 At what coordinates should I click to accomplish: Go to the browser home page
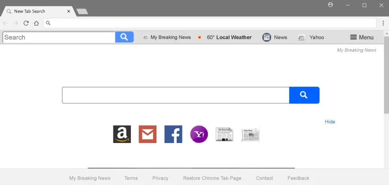tap(36, 23)
